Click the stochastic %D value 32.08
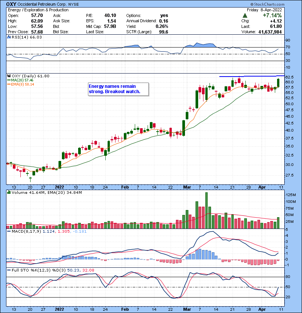Image resolution: width=302 pixels, height=313 pixels. click(88, 270)
